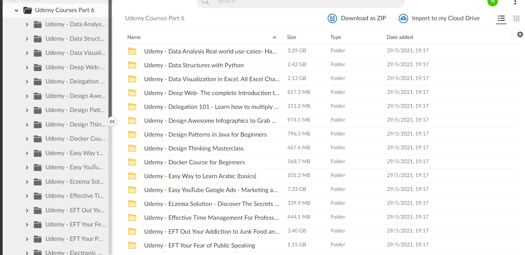
Task: Select Udemy - Delegation in sidebar tree
Action: coord(75,82)
